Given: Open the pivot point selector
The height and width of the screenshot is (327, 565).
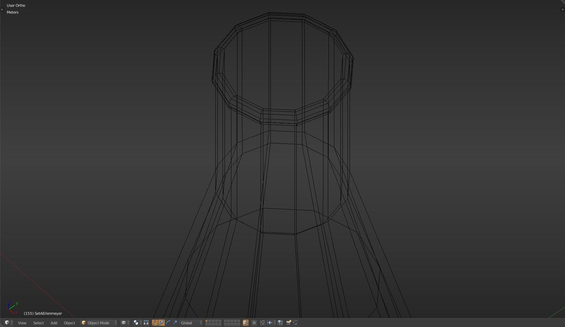Looking at the screenshot, I should point(137,323).
